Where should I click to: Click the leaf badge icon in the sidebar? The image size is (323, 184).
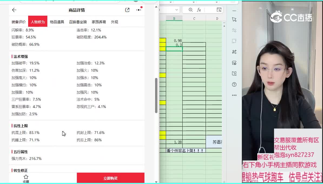[x=234, y=63]
